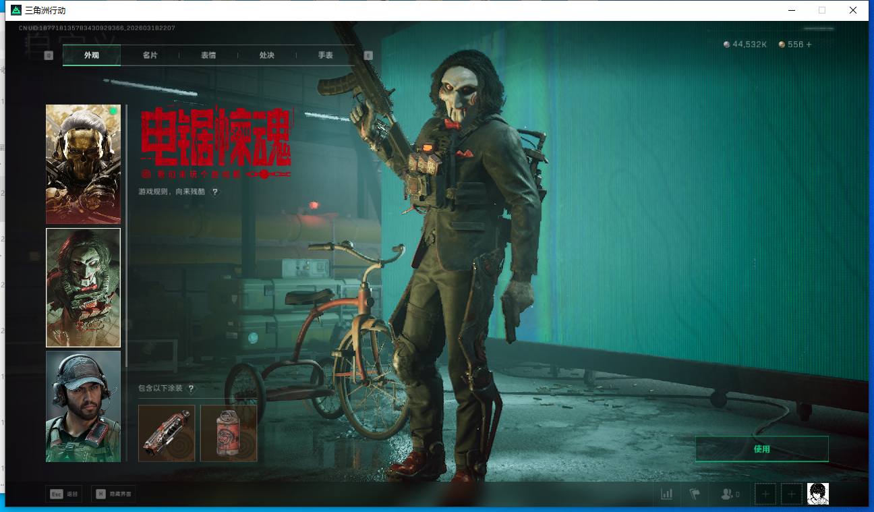Click the Esc 返回 button
The width and height of the screenshot is (874, 512).
(x=64, y=494)
